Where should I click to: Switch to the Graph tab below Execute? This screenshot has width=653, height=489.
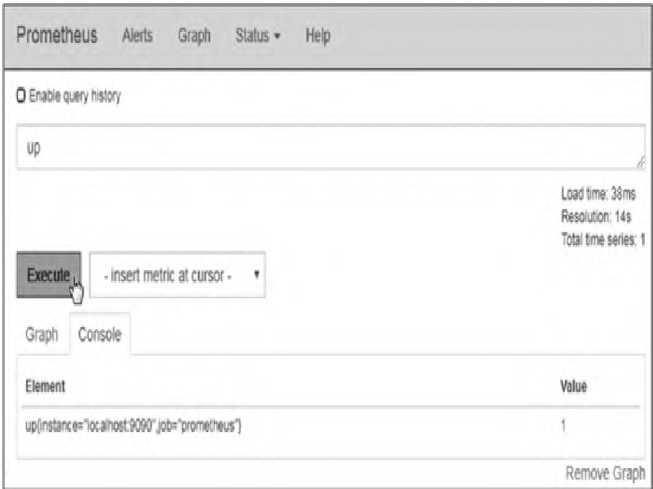click(x=41, y=334)
